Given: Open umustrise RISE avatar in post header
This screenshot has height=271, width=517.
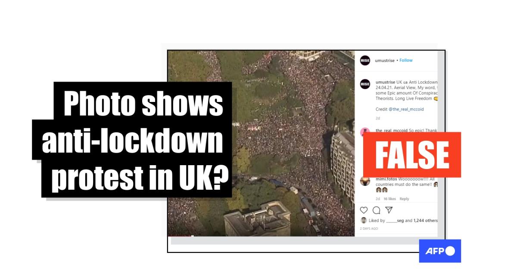Looking at the screenshot, I should 365,61.
